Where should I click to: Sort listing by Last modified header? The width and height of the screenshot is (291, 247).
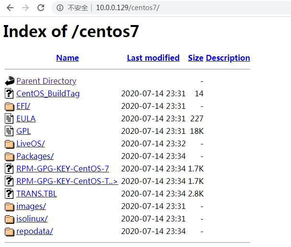153,58
